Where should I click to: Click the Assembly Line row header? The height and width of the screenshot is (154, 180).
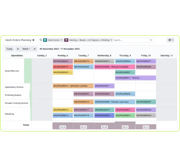12,71
